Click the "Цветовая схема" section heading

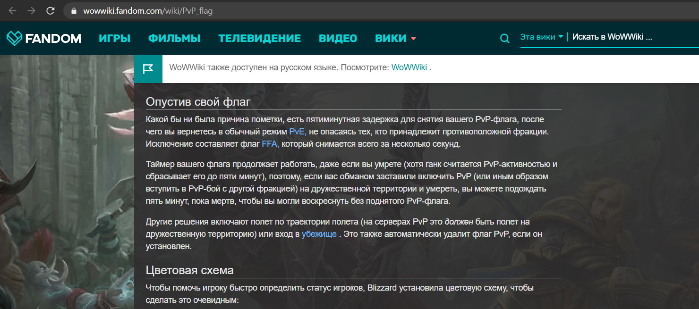189,270
